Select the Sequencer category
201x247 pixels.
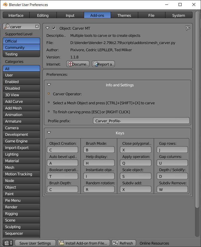21,234
